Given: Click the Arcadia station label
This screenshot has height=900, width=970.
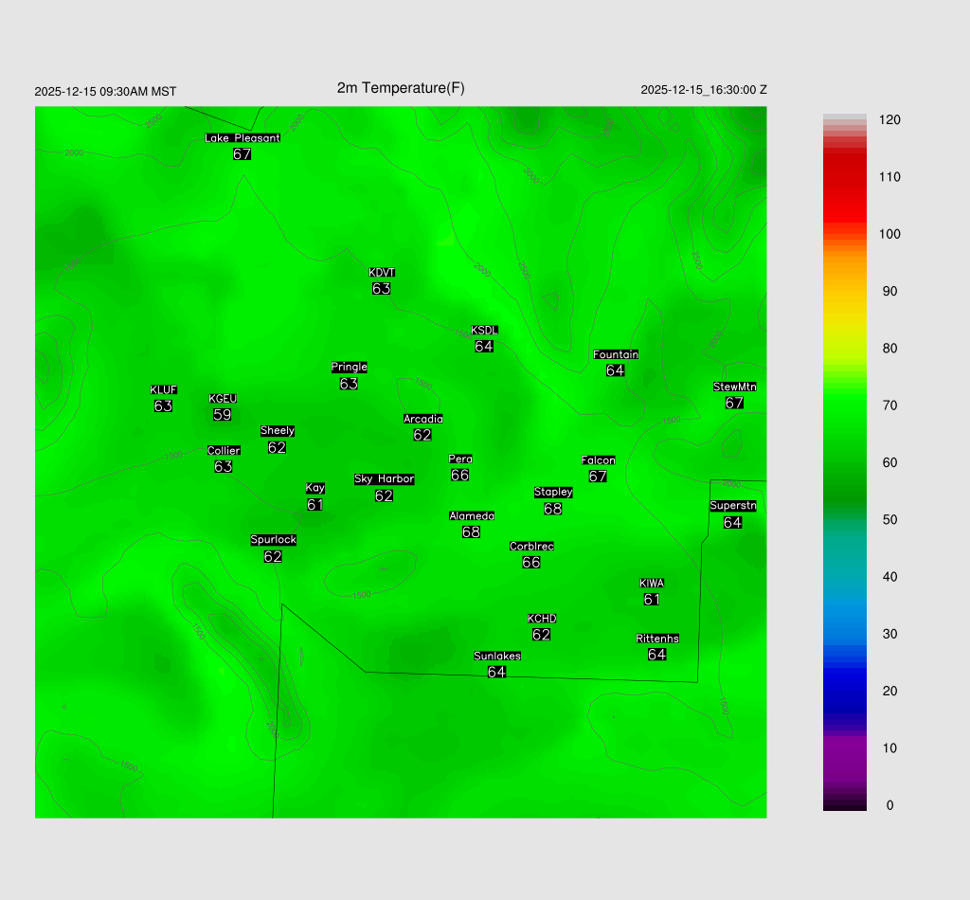Looking at the screenshot, I should (422, 419).
